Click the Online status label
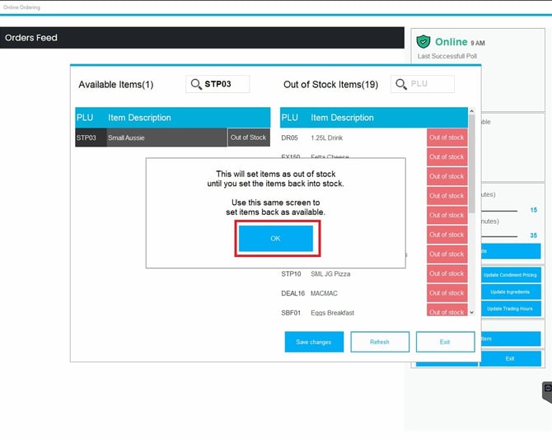The image size is (552, 443). click(451, 42)
